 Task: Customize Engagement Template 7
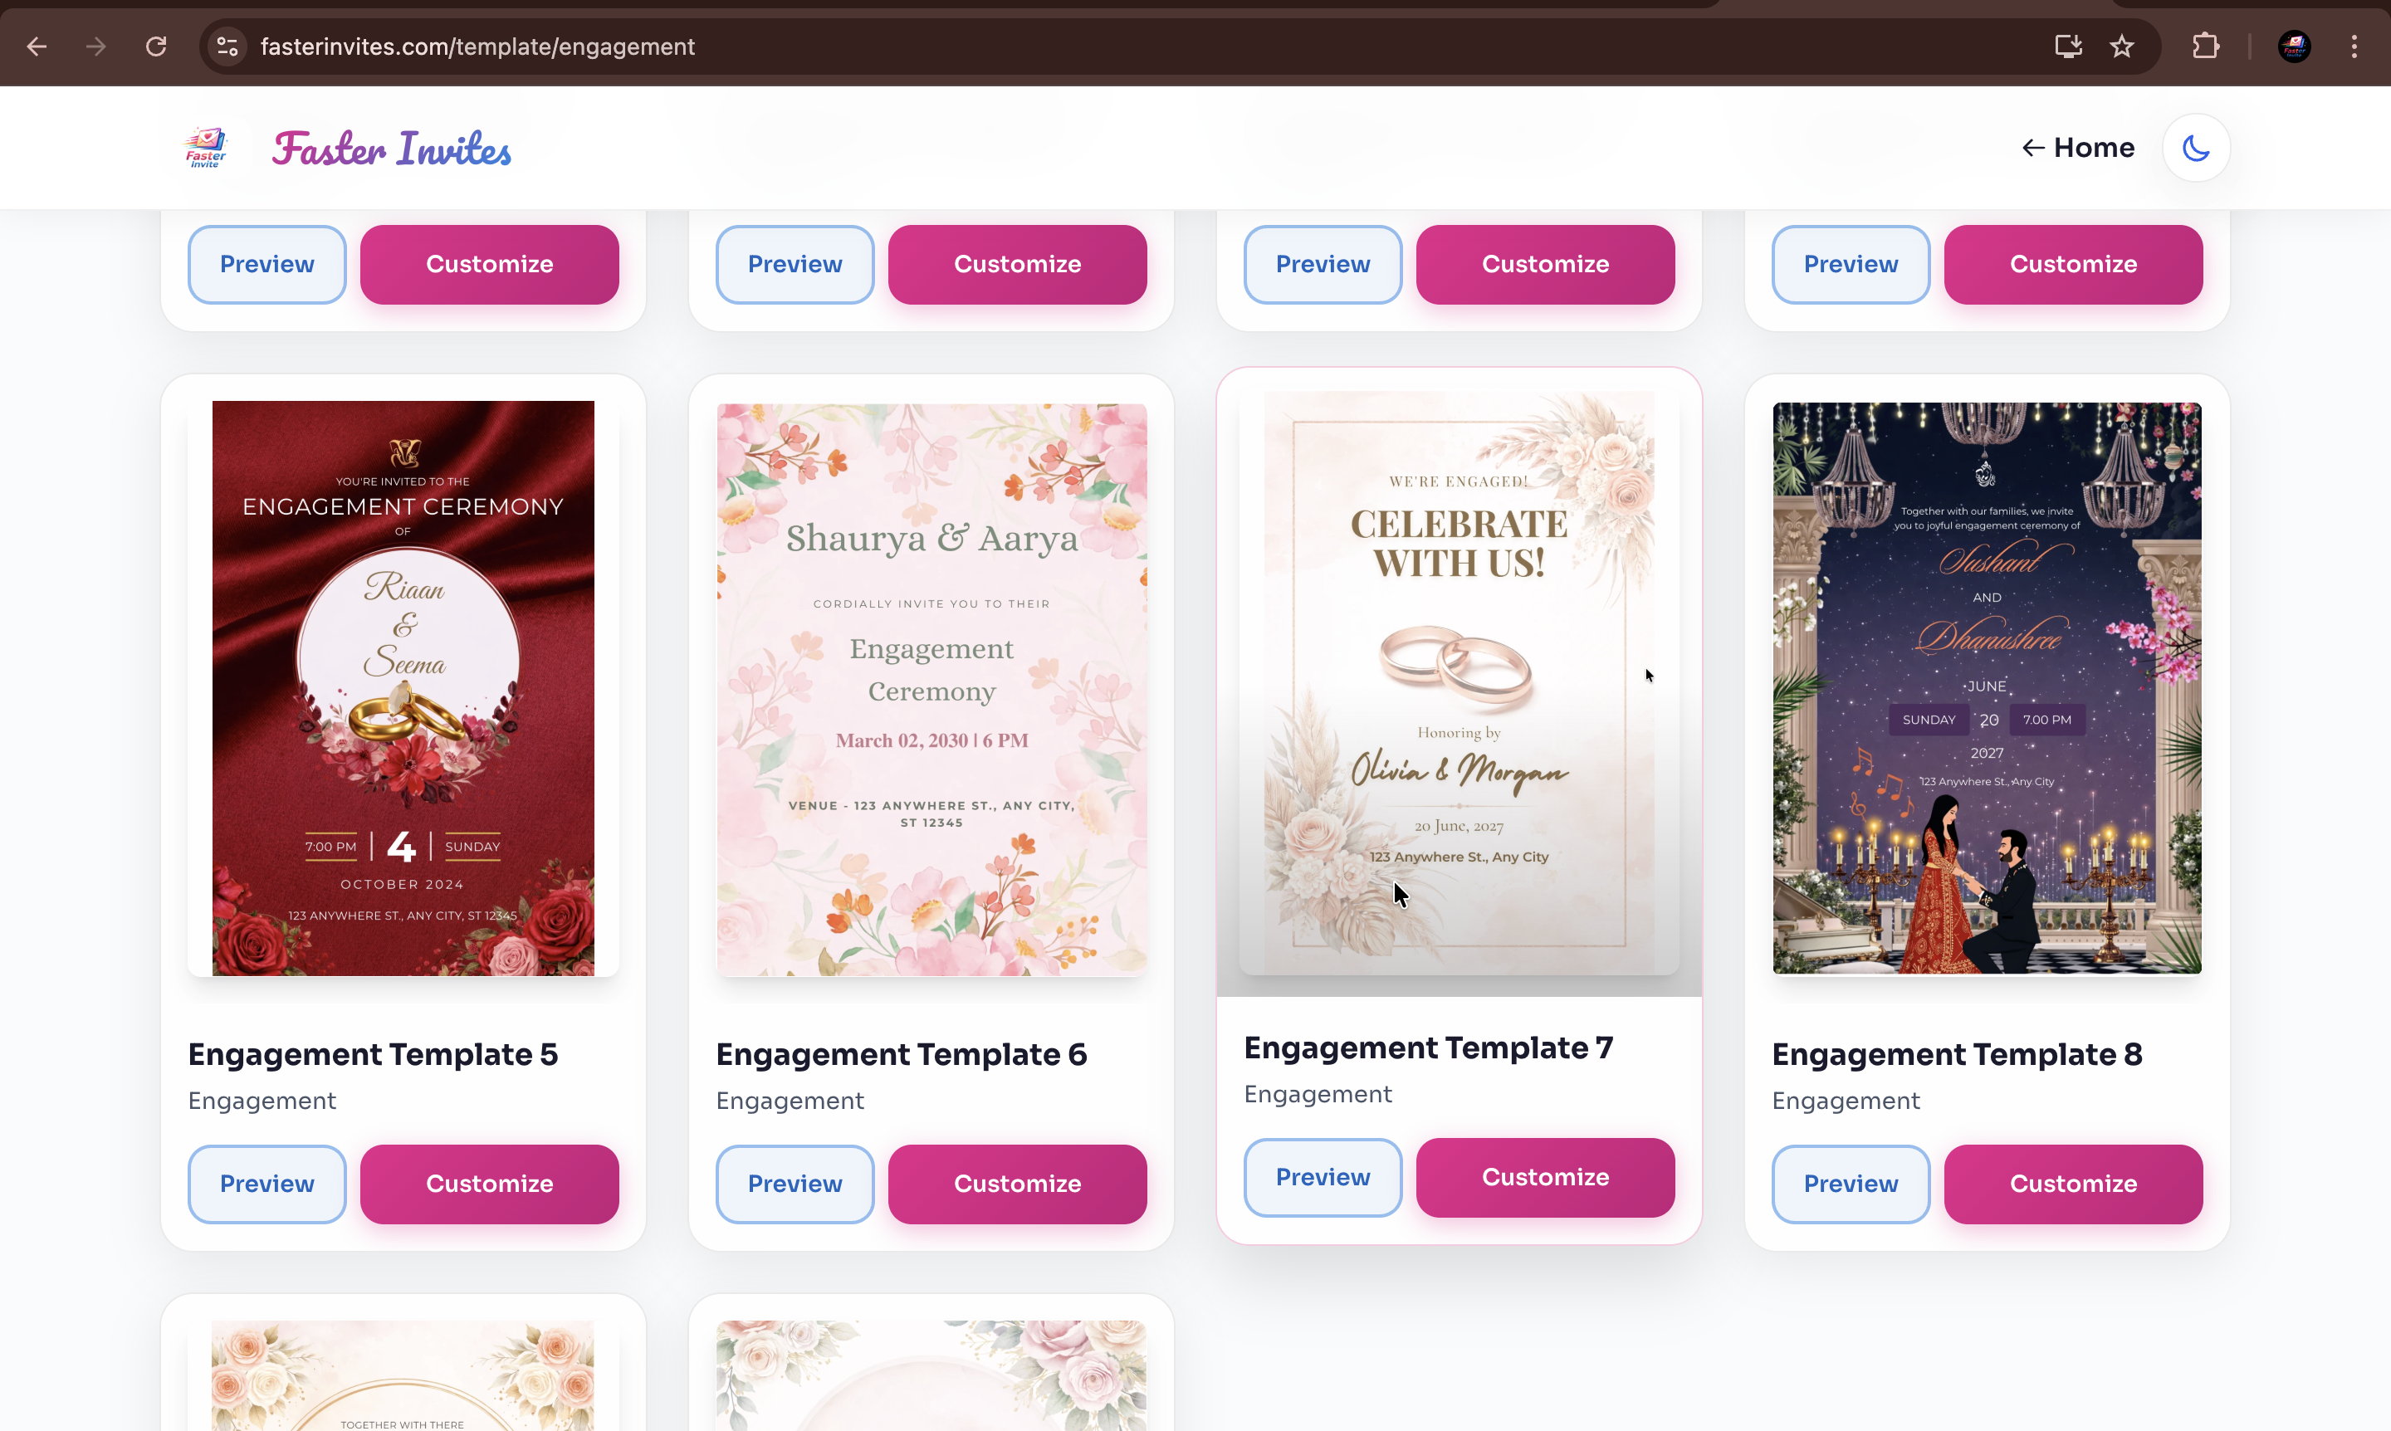tap(1544, 1176)
